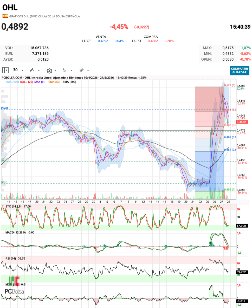Click the RSI (14) indicator label
The width and height of the screenshot is (252, 308).
(x=11, y=259)
